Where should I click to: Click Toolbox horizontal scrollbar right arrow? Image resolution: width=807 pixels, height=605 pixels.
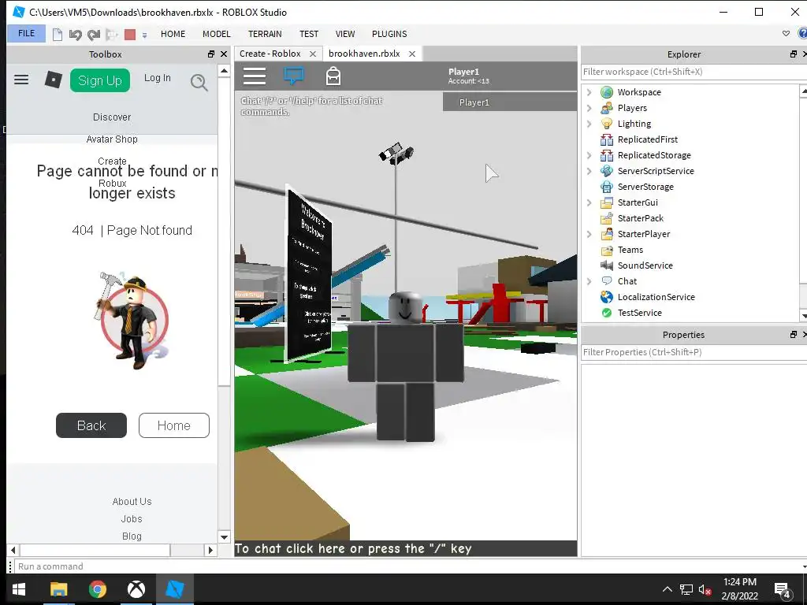pyautogui.click(x=210, y=550)
